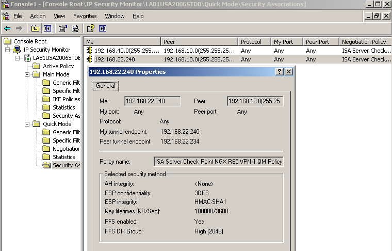Click the 'High (2048)' PFS DH Group value
392x251 pixels.
pos(209,231)
